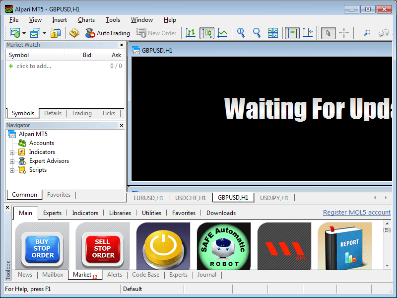Screen dimensions: 397x298
Task: Toggle the AutoTrading button
Action: (x=107, y=33)
